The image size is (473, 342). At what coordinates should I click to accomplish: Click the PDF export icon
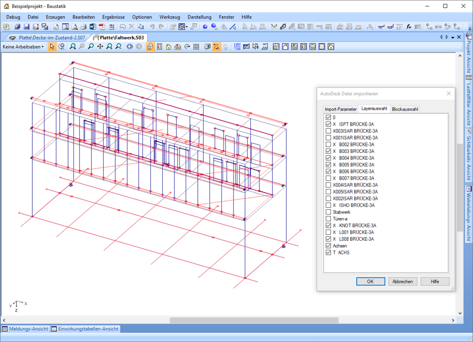101,27
